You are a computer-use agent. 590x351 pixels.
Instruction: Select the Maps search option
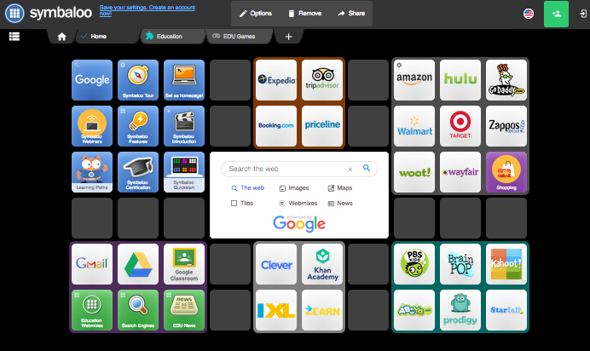340,188
